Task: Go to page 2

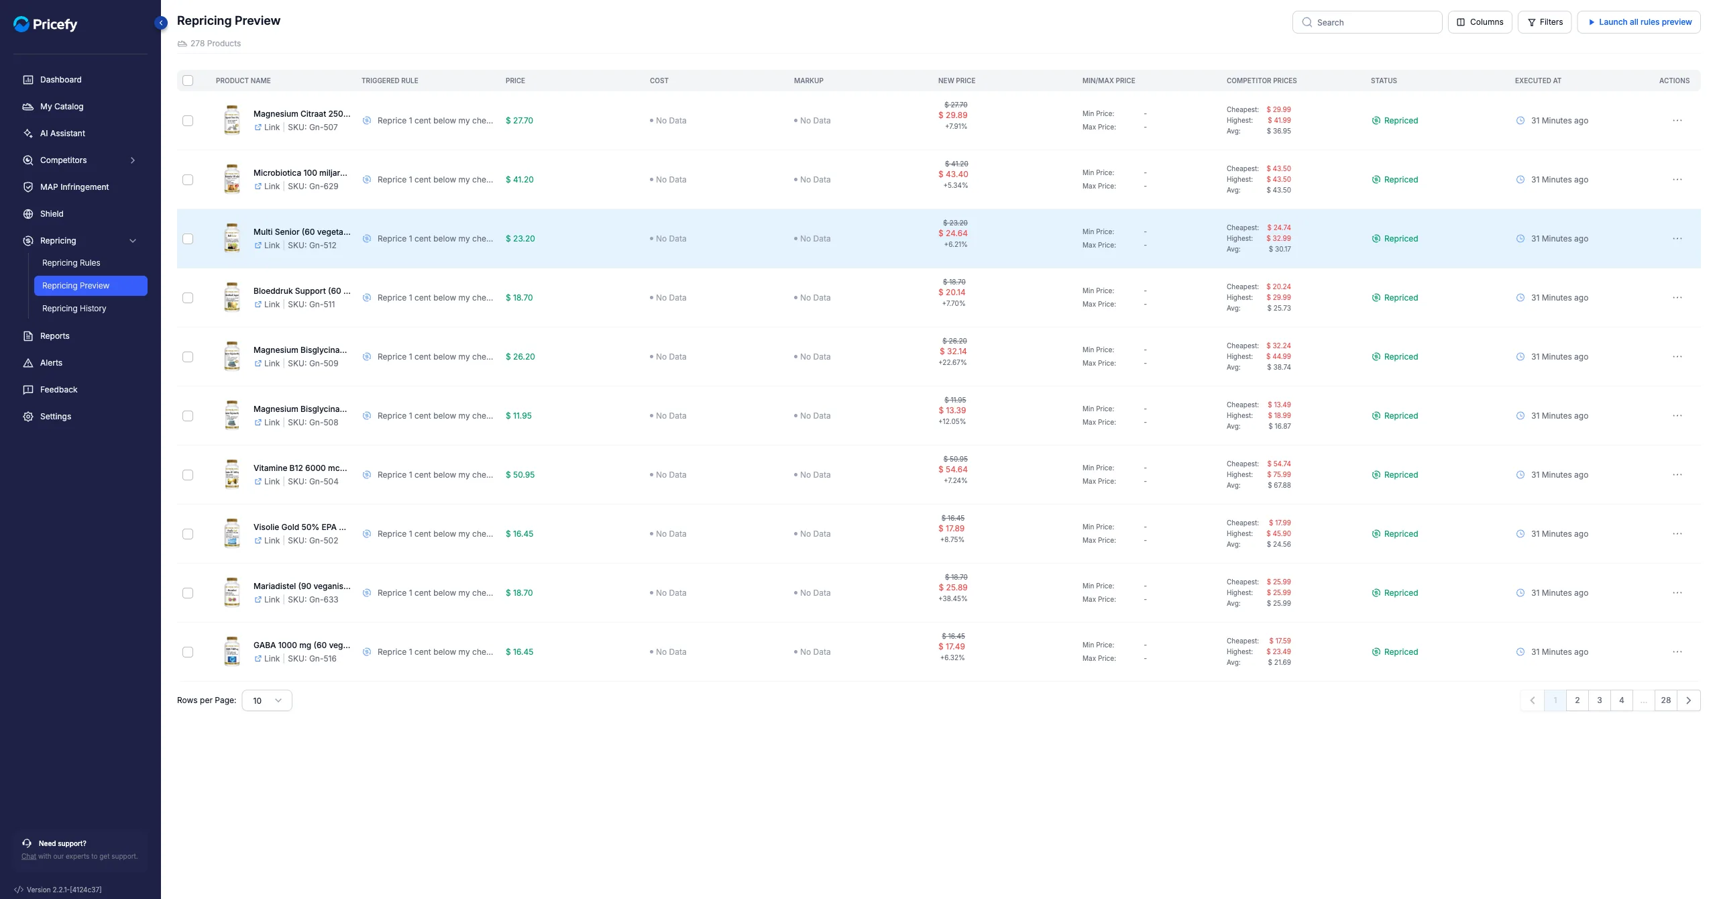Action: coord(1577,700)
